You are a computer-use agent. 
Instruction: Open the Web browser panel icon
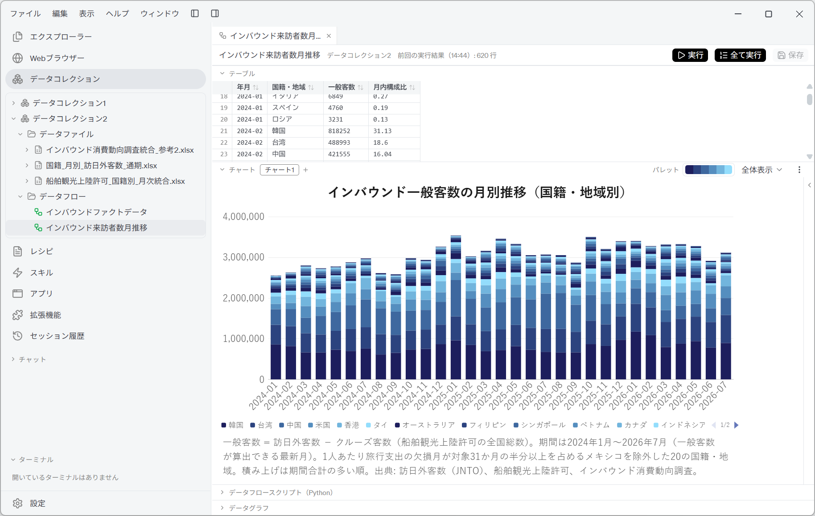[17, 58]
